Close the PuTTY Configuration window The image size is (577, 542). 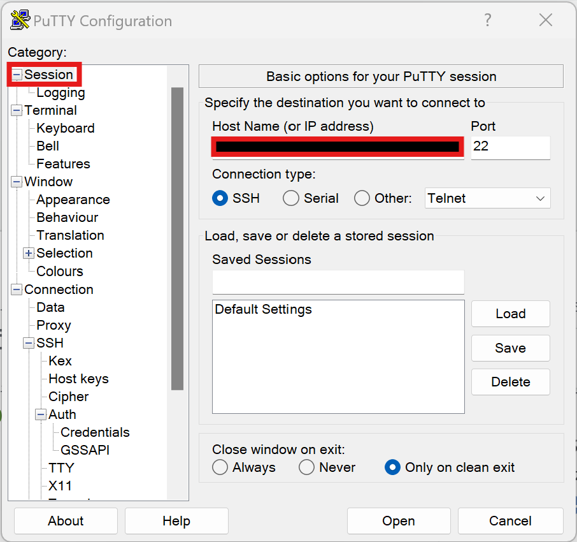[546, 20]
